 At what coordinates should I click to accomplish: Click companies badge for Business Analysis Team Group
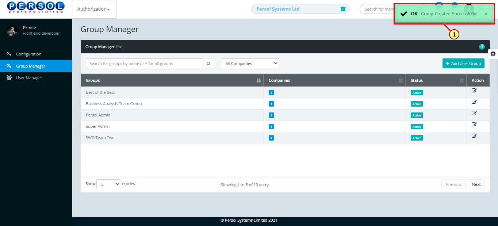pos(271,104)
